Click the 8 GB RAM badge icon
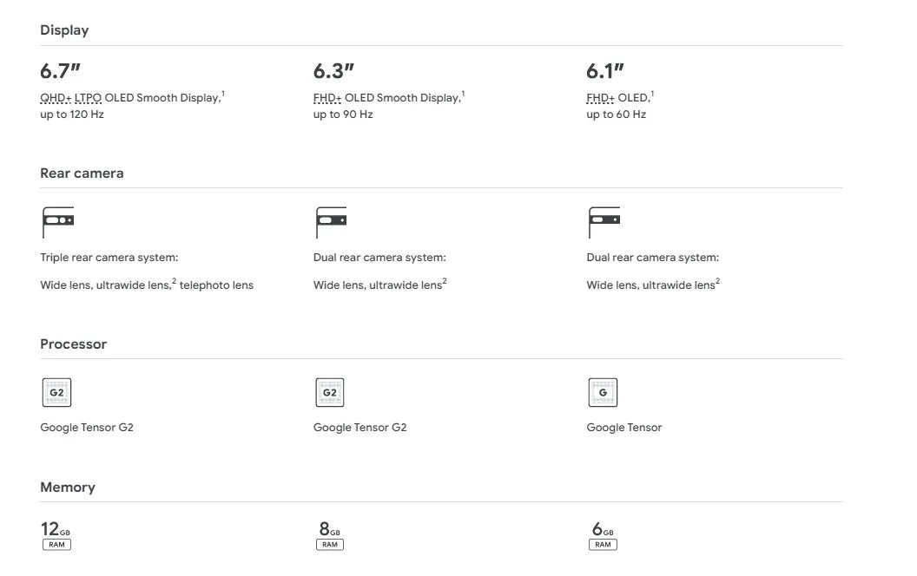This screenshot has height=576, width=917. (x=330, y=545)
